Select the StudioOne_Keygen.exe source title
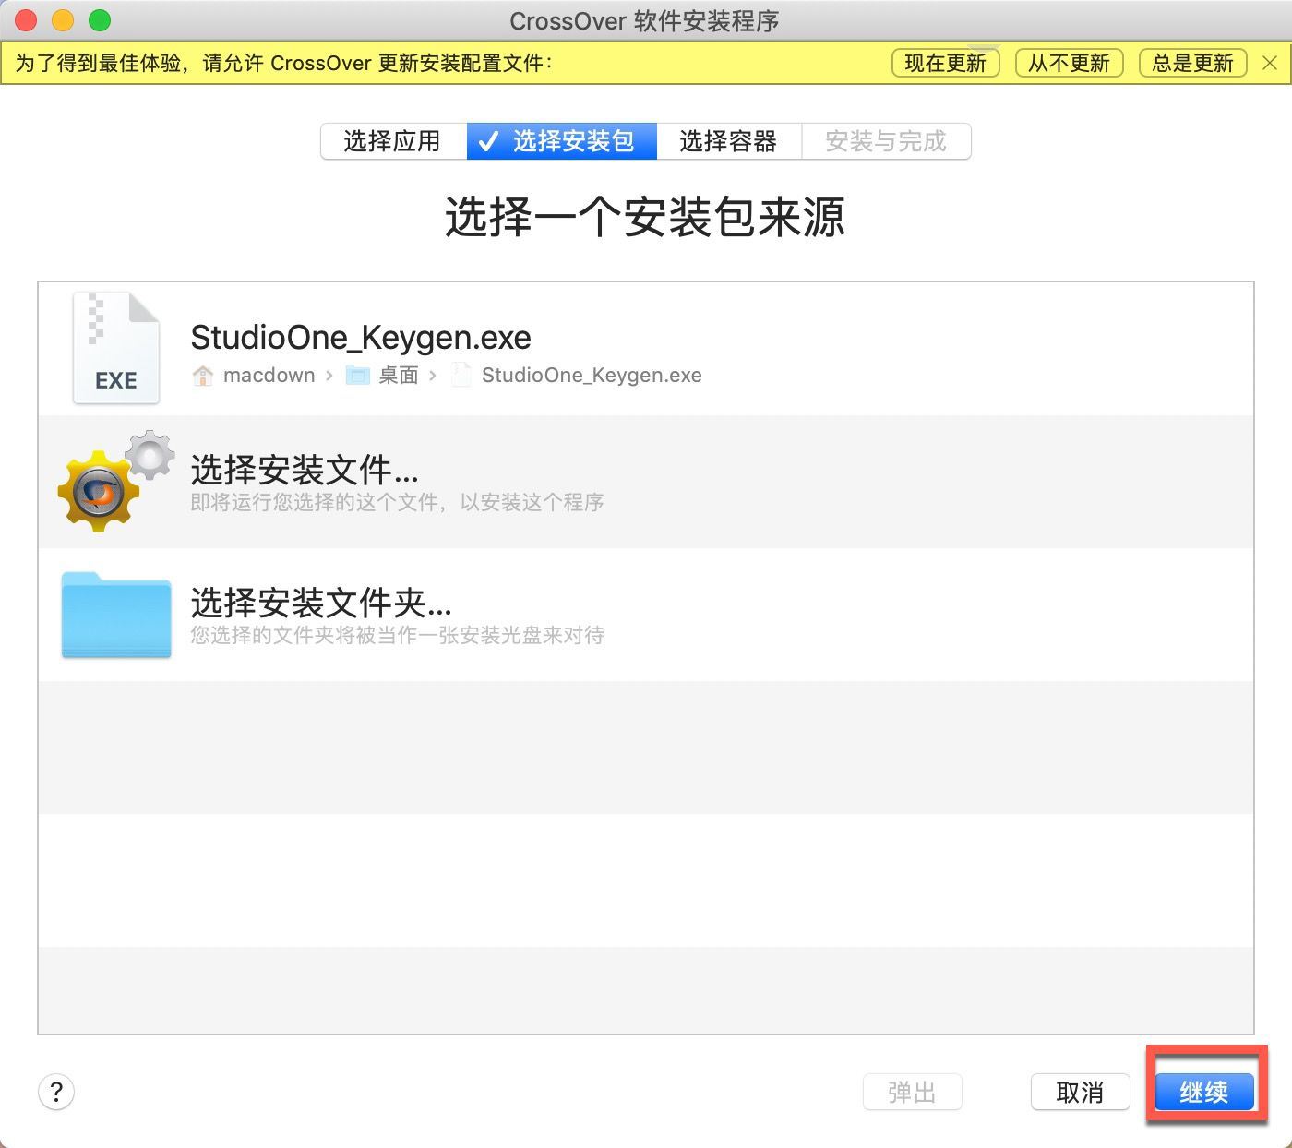 tap(361, 338)
